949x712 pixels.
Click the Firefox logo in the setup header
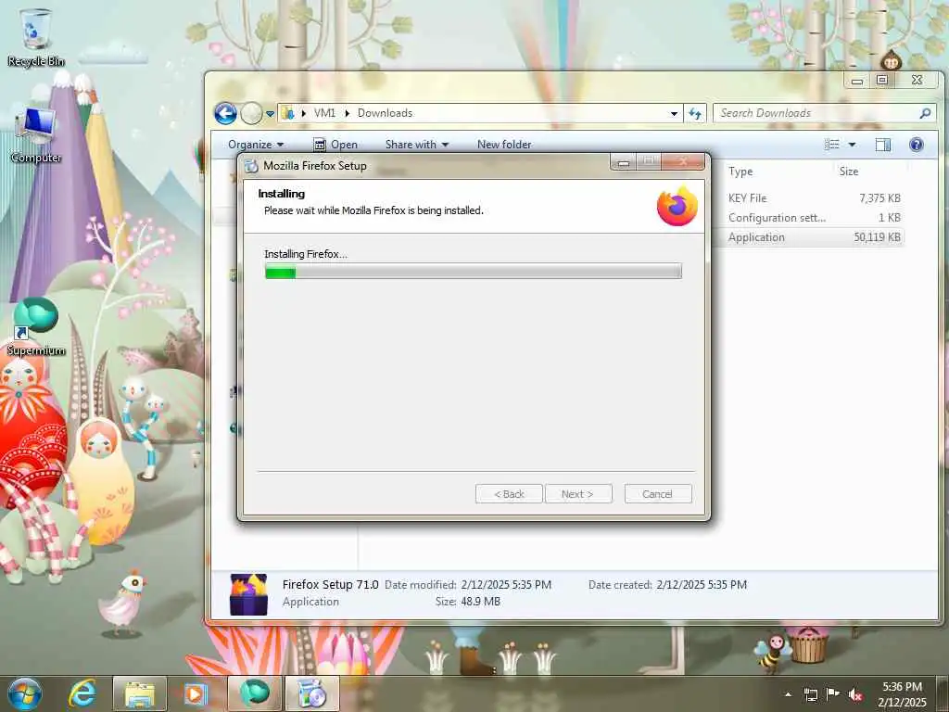[677, 207]
